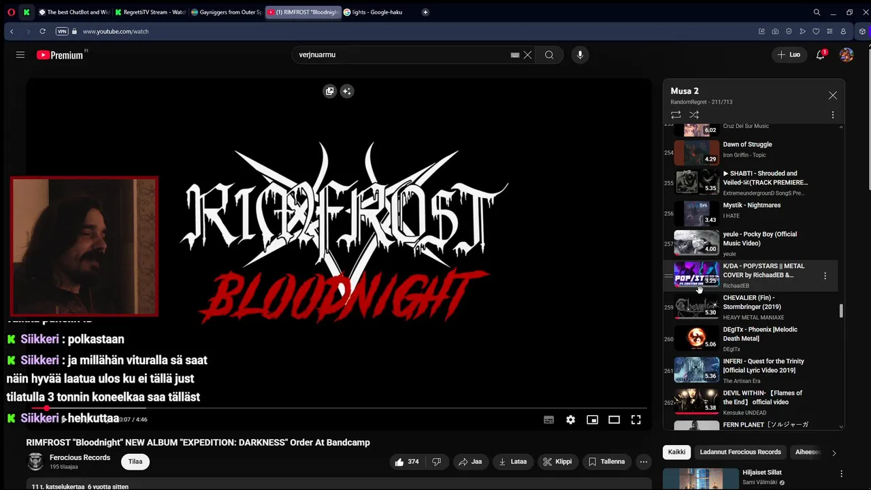Click the Jaa share button
Screen dimensions: 871x490
470,461
